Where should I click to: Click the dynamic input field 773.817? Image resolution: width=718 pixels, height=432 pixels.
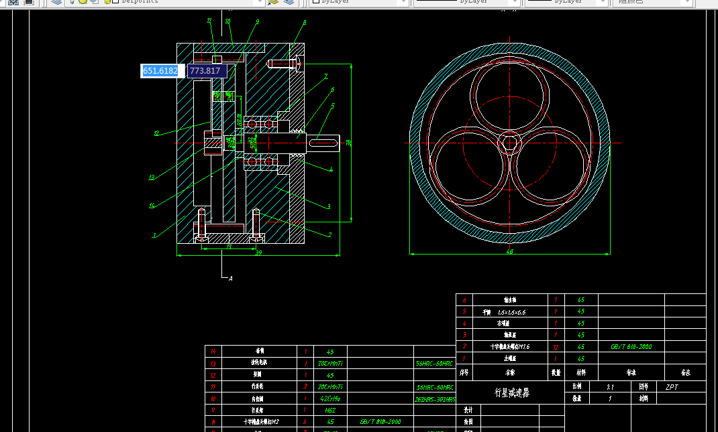point(206,71)
